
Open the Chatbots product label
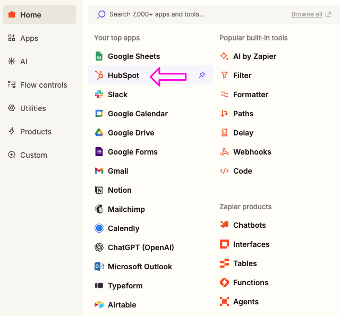tap(249, 225)
